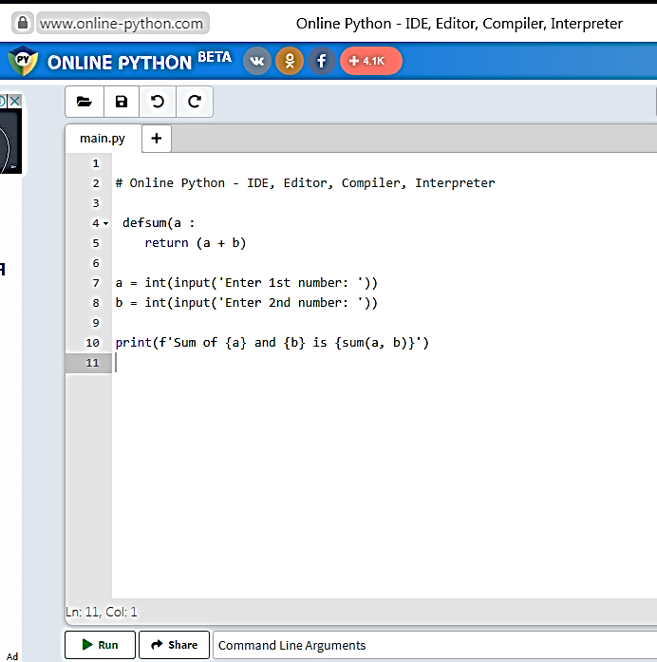This screenshot has height=662, width=657.
Task: Share via the VK icon
Action: 256,61
